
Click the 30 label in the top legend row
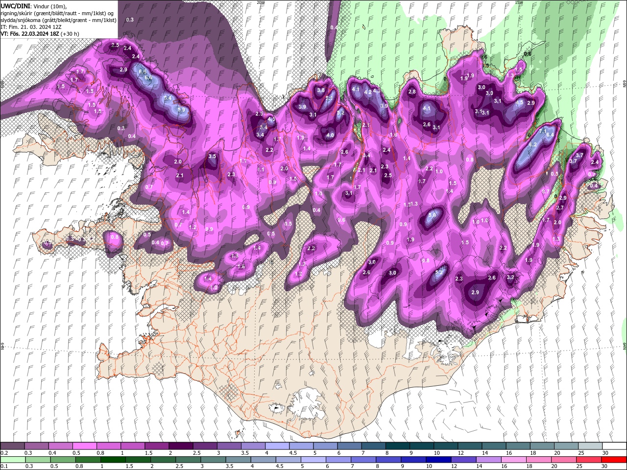click(606, 453)
